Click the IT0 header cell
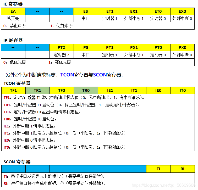The height and width of the screenshot is (190, 198). (183, 91)
